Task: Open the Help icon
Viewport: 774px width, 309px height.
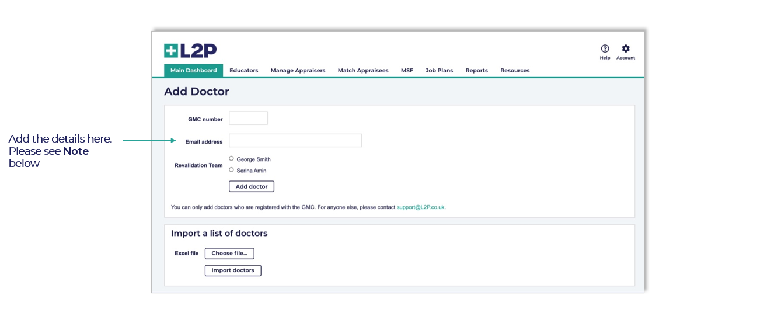Action: click(x=605, y=49)
